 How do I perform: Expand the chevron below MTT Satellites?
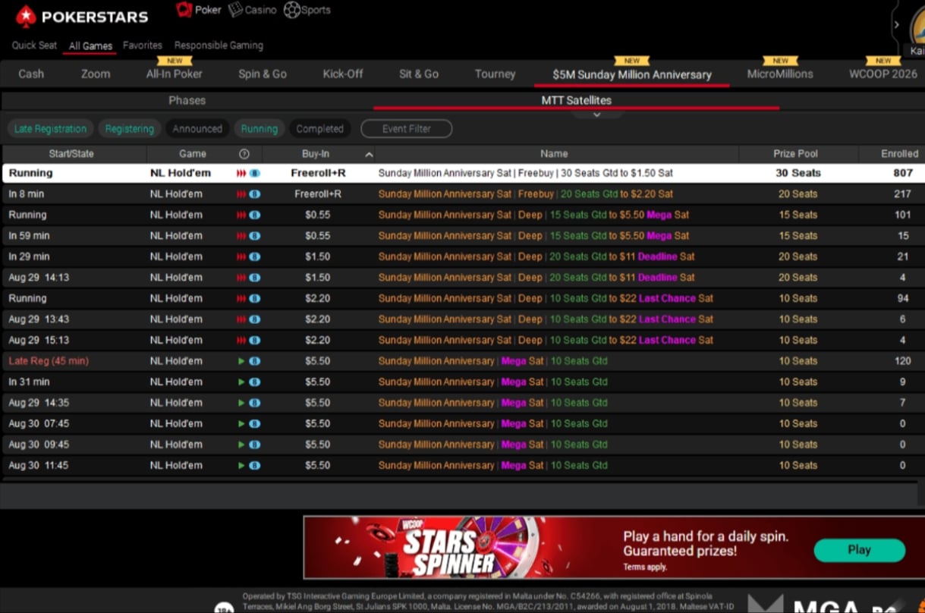tap(596, 115)
